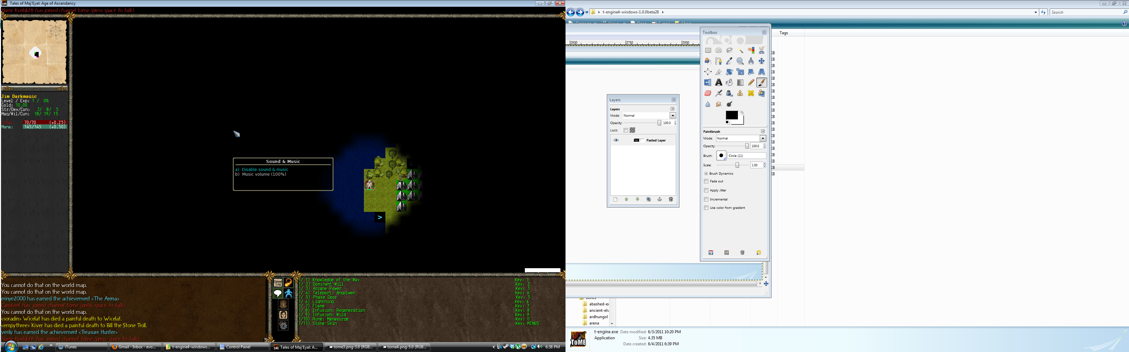Image resolution: width=1129 pixels, height=352 pixels.
Task: Click the brush preview Circle (11) button
Action: (x=721, y=156)
